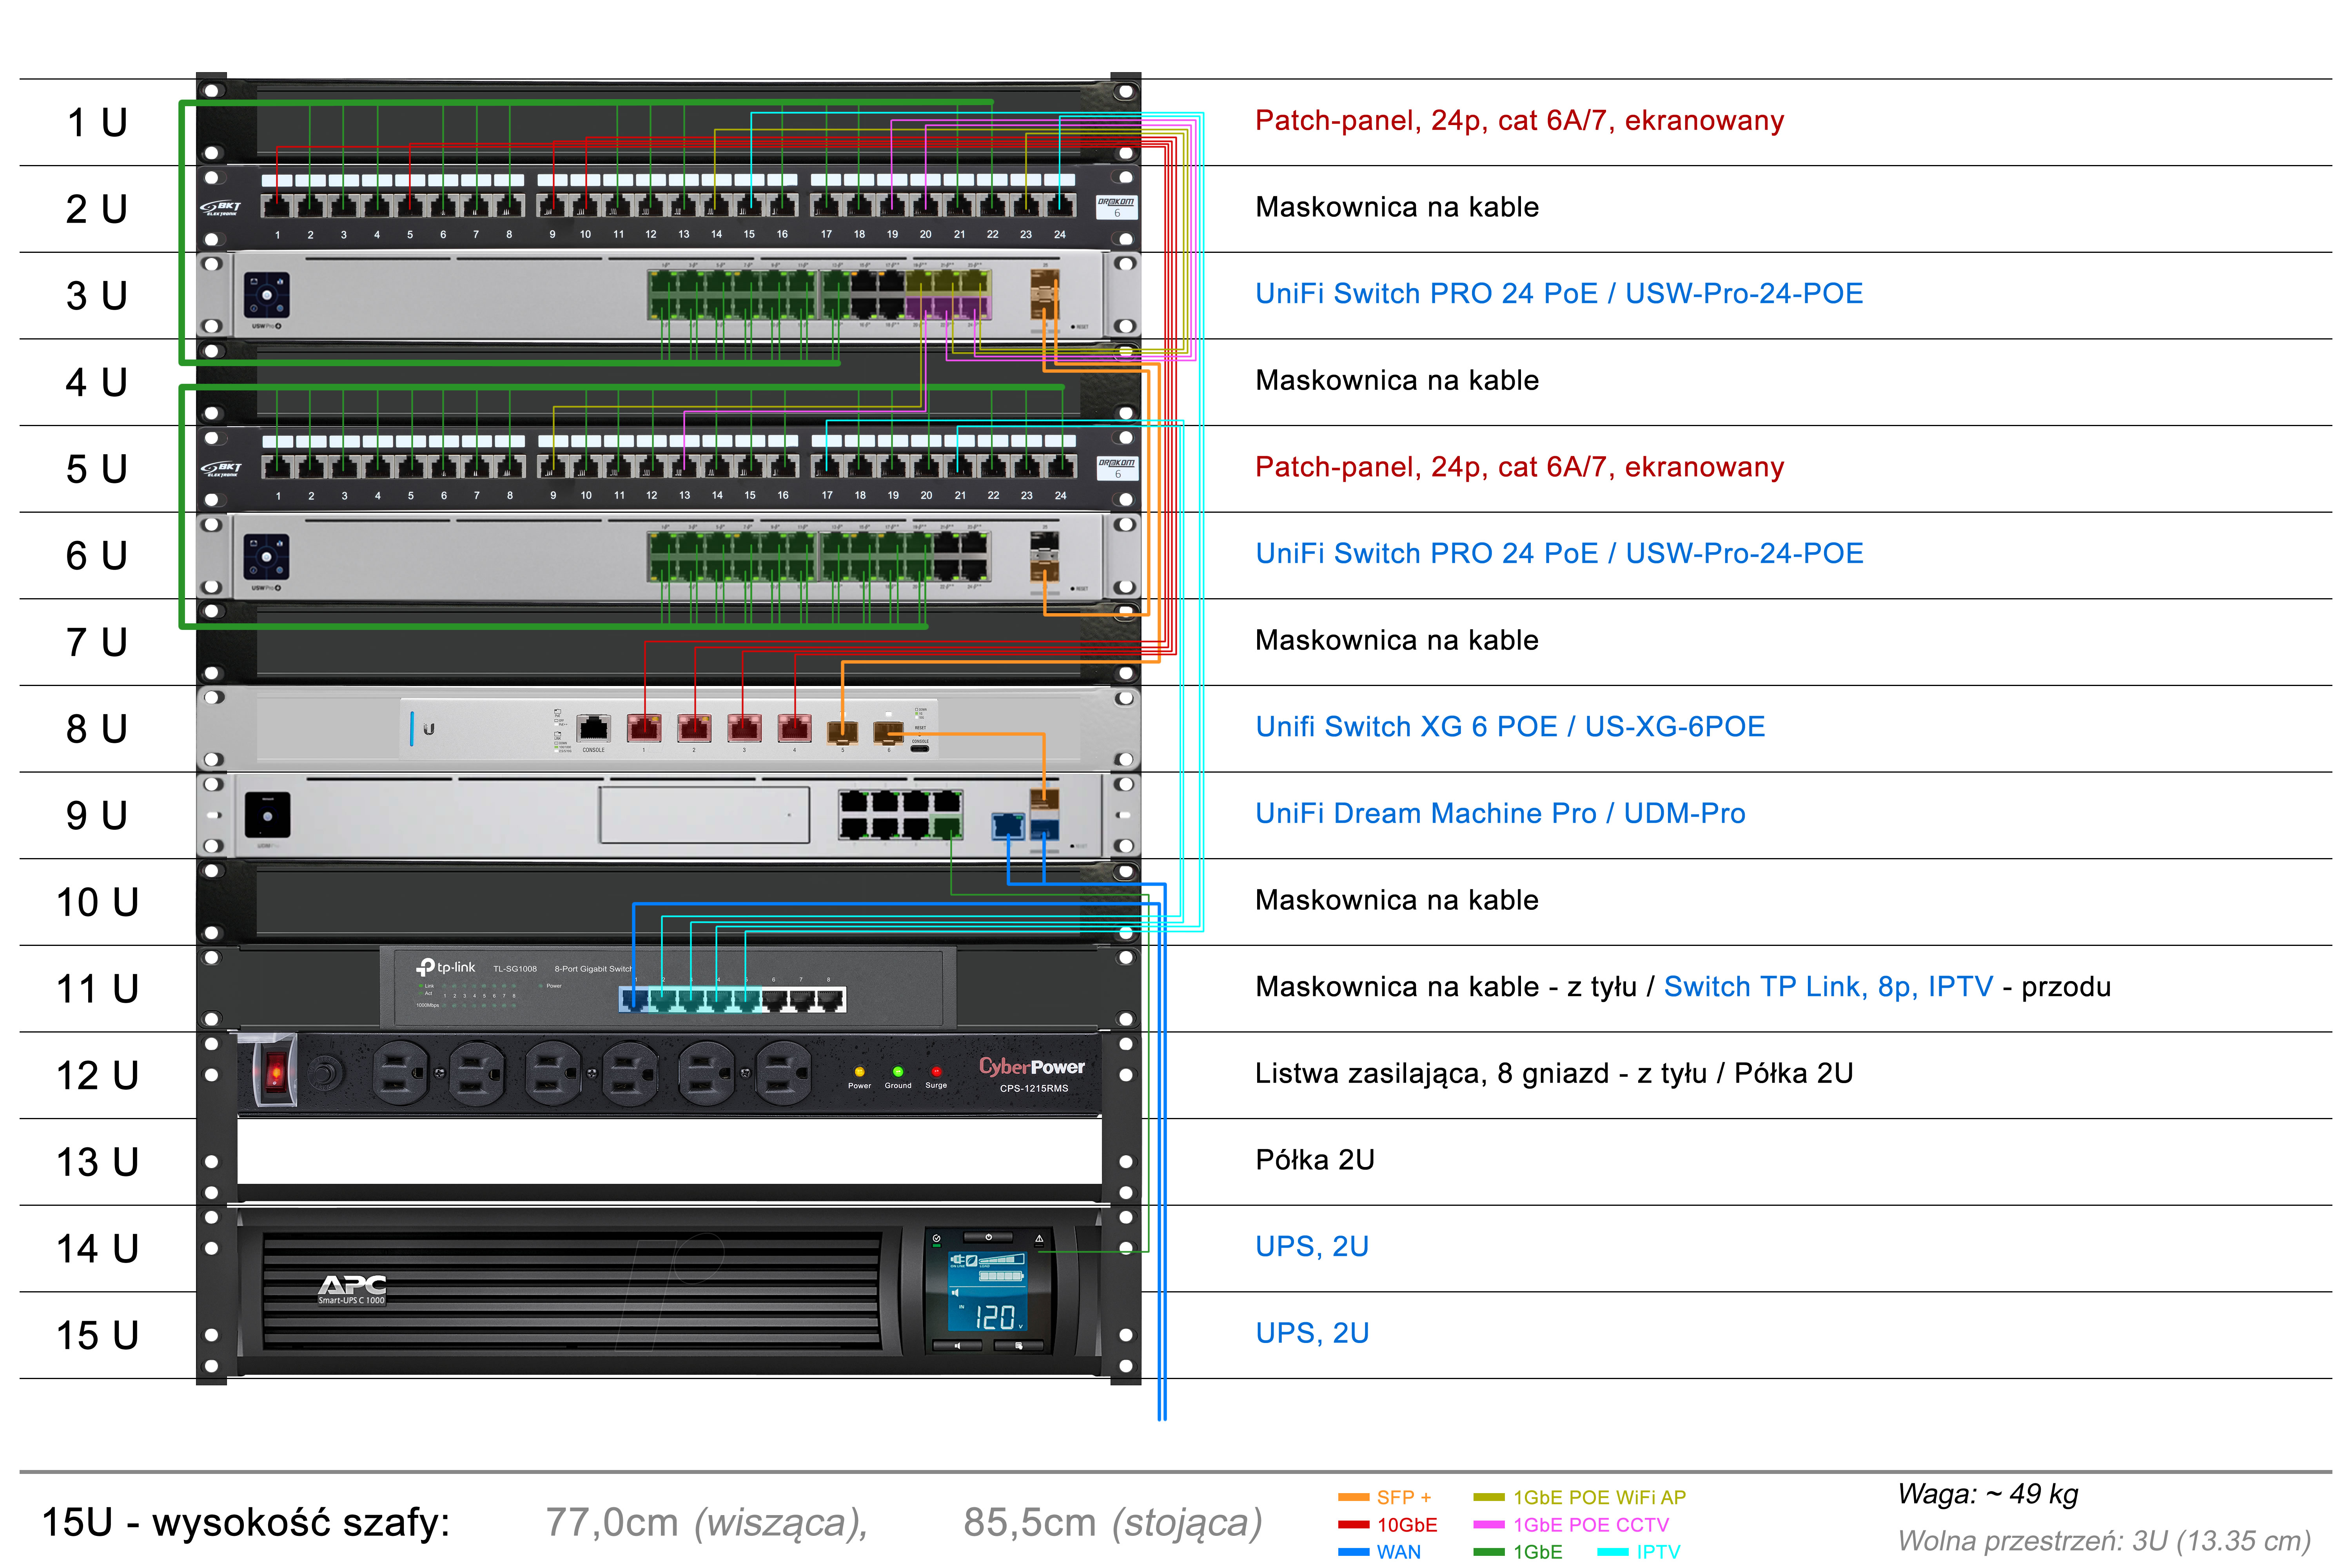Click the green 1GbE legend swatch
This screenshot has width=2352, height=1568.
[x=1489, y=1552]
